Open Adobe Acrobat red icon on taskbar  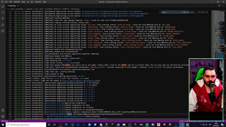pos(159,125)
